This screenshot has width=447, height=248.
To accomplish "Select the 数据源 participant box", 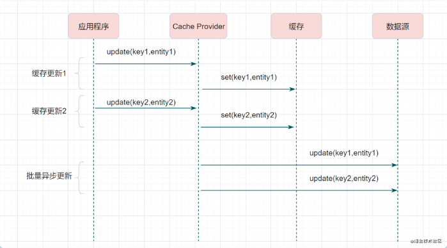I will click(398, 26).
